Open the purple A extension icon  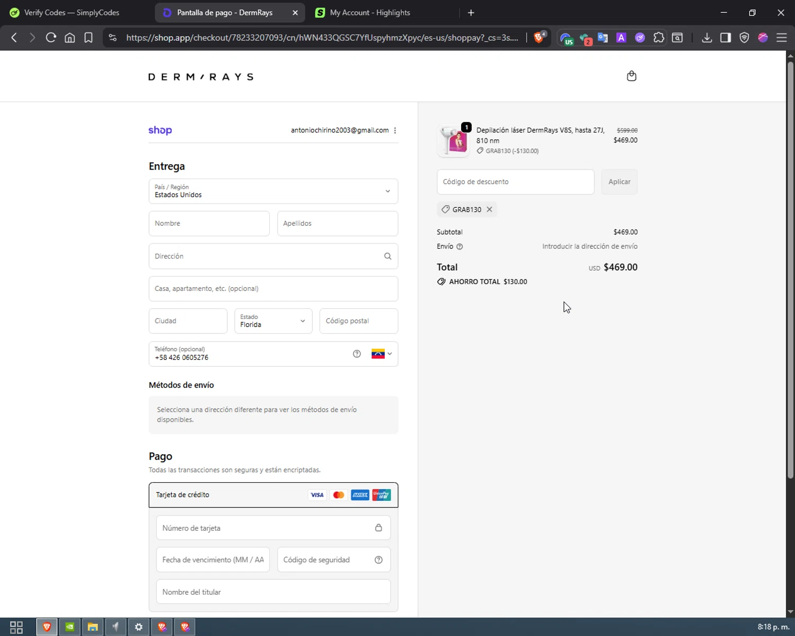click(x=621, y=38)
